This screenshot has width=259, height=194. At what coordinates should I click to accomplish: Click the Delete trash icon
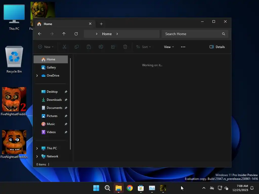point(125,47)
